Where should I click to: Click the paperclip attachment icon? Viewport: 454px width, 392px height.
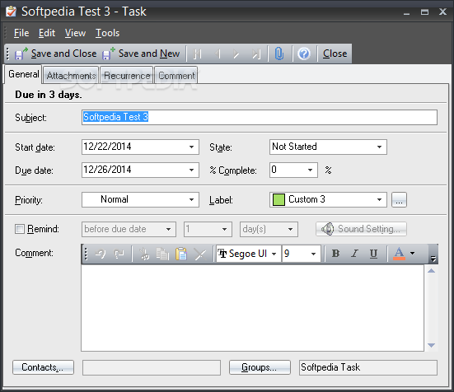[279, 54]
